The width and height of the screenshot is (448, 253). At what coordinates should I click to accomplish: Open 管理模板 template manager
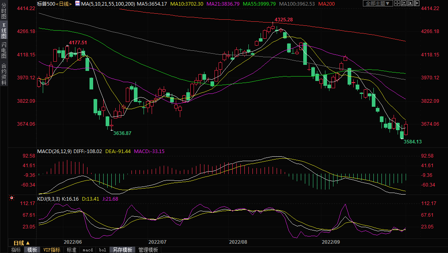point(148,250)
